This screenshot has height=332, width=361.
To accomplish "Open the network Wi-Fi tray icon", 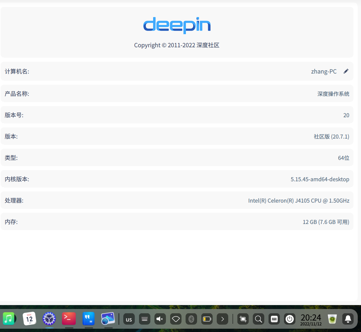I will 176,319.
